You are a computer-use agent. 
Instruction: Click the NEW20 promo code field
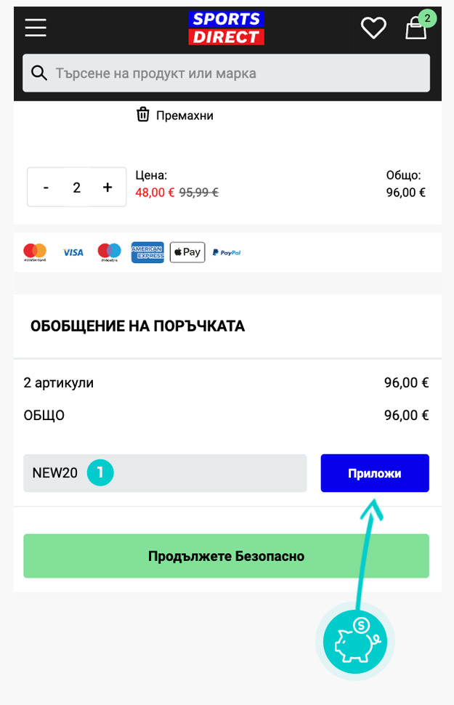(x=164, y=473)
